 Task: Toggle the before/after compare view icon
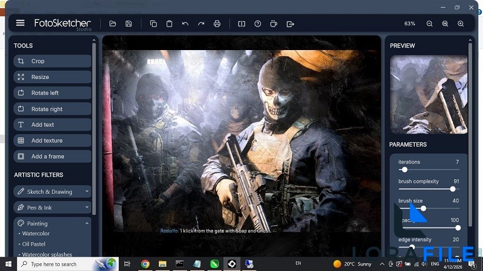tap(242, 24)
